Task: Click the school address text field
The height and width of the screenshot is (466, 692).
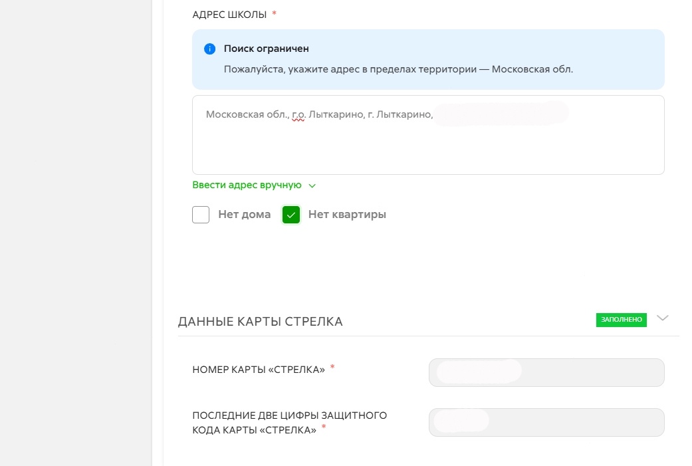Action: click(428, 143)
